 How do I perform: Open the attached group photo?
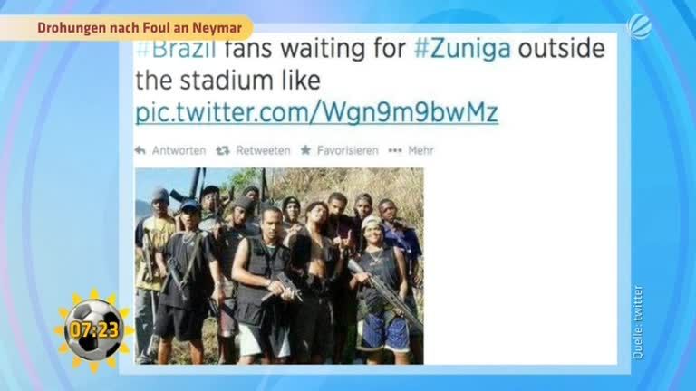279,265
